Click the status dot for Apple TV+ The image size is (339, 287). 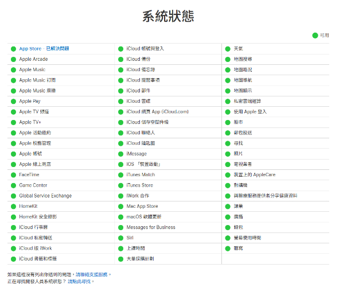(x=13, y=122)
